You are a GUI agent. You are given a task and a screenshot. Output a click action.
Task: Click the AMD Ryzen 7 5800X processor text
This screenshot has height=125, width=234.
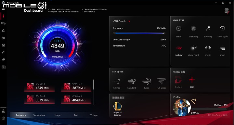tap(63, 12)
